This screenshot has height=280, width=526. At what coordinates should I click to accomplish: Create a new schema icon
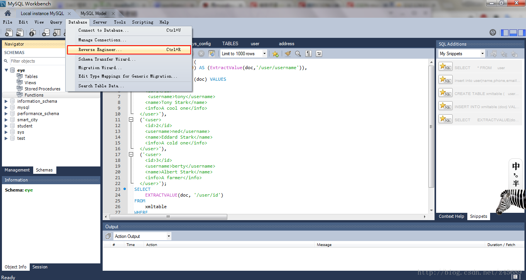[x=46, y=33]
